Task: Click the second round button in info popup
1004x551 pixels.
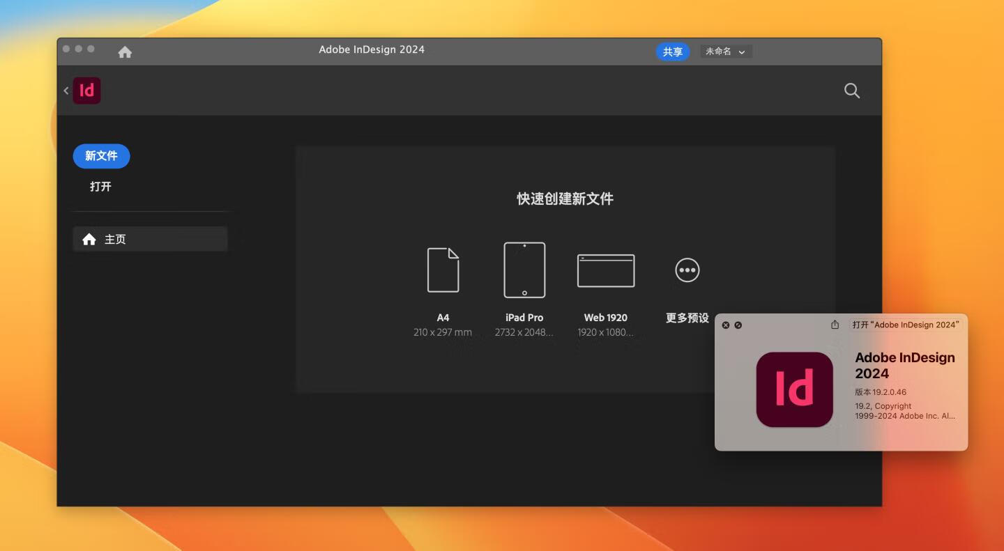Action: [738, 325]
